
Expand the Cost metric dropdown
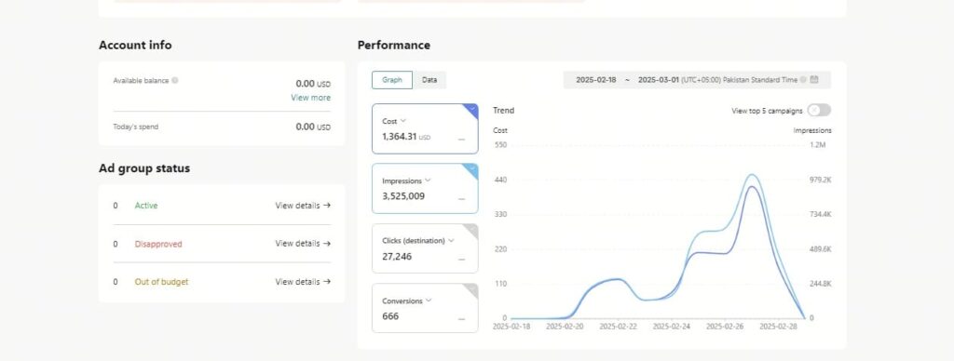click(402, 121)
